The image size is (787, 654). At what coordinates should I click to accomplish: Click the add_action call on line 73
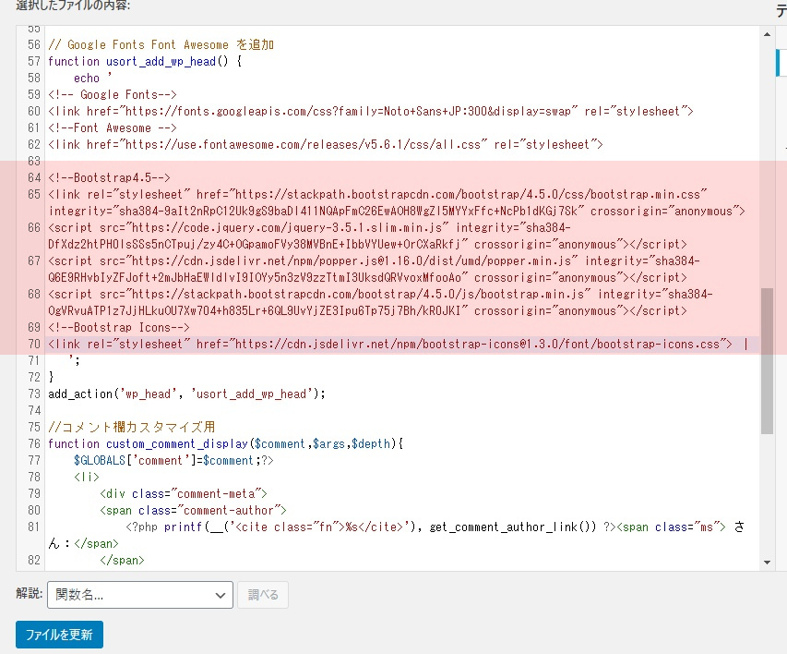click(81, 394)
